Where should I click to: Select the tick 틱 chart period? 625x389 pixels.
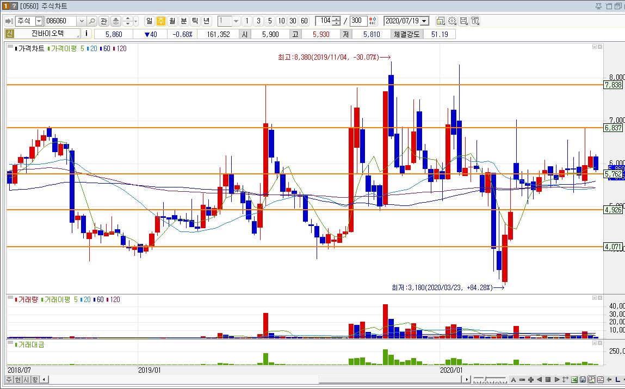coord(195,21)
